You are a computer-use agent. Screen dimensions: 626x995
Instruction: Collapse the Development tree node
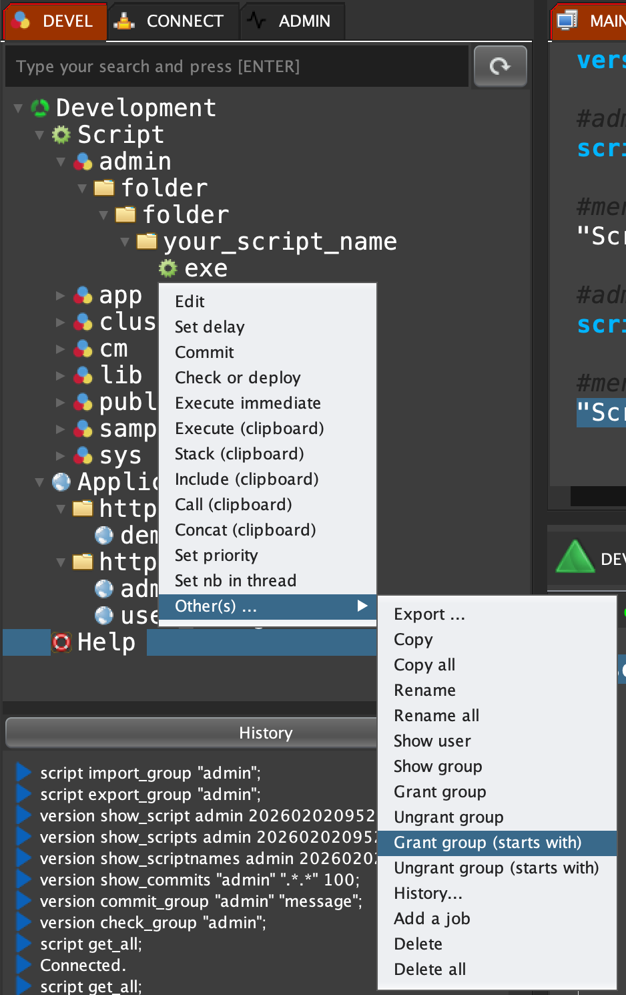pyautogui.click(x=19, y=108)
